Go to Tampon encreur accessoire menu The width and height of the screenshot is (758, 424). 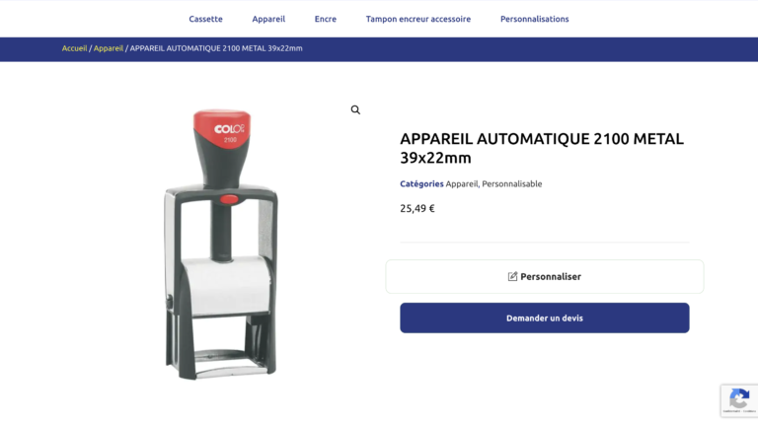[x=418, y=19]
